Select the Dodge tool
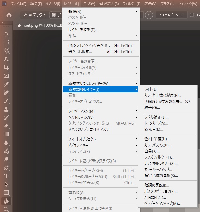 pyautogui.click(x=6, y=160)
